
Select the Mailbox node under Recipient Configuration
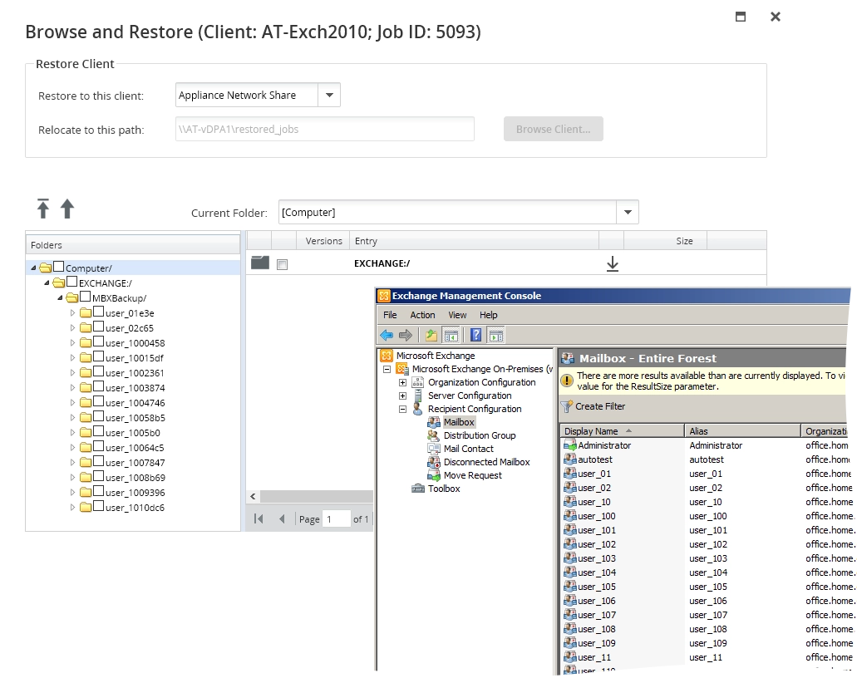pyautogui.click(x=459, y=422)
